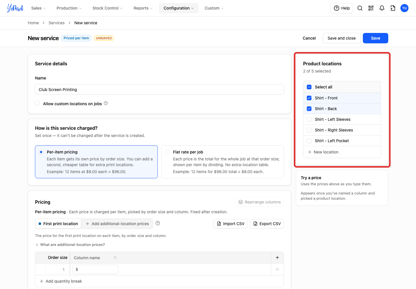The height and width of the screenshot is (289, 416).
Task: Select the Flat rate per job option
Action: click(167, 152)
